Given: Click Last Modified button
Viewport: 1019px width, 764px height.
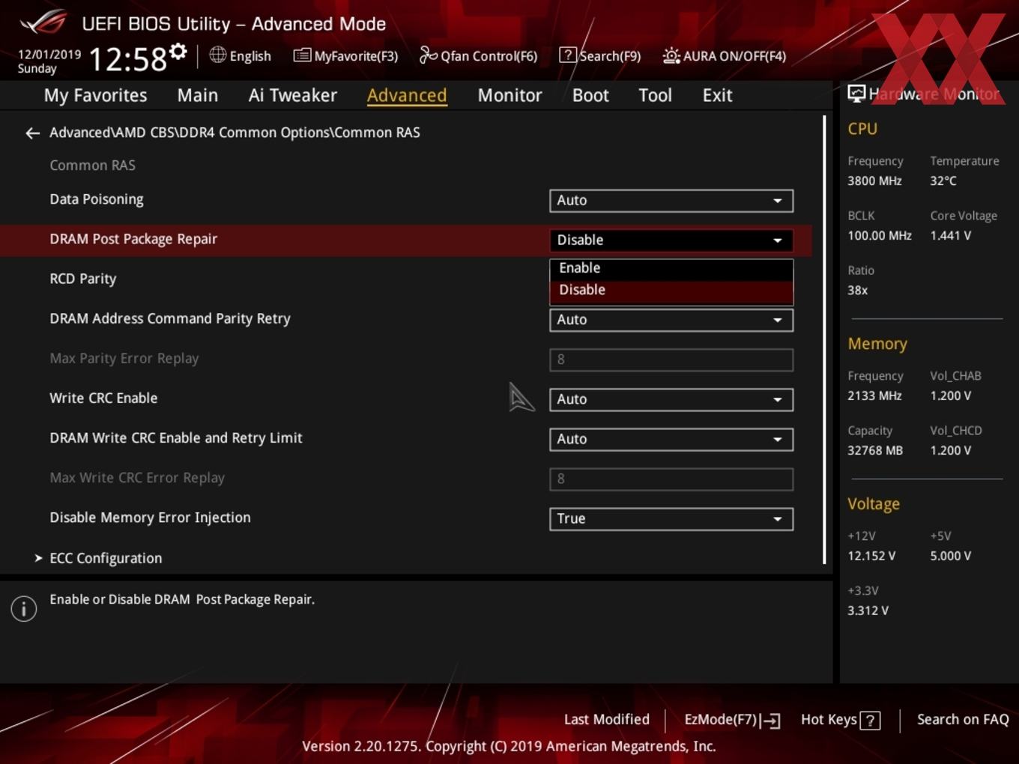Looking at the screenshot, I should click(x=606, y=720).
